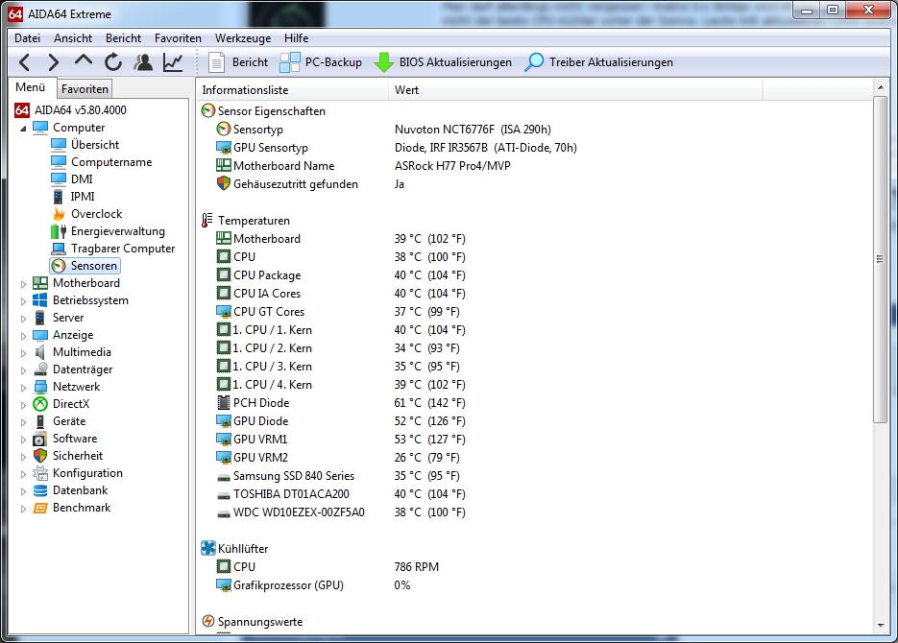
Task: Select Geräte in the tree
Action: (69, 421)
